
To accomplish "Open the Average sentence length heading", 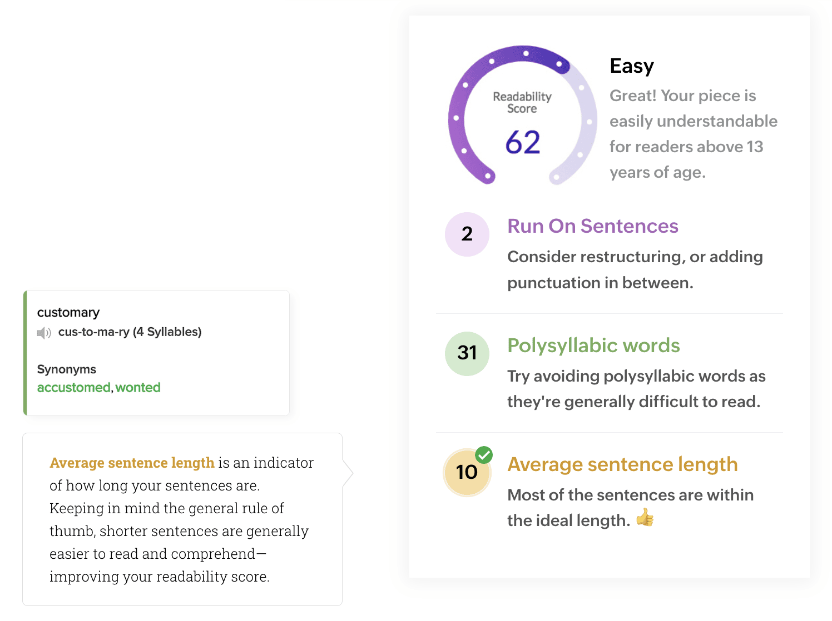I will pos(622,464).
